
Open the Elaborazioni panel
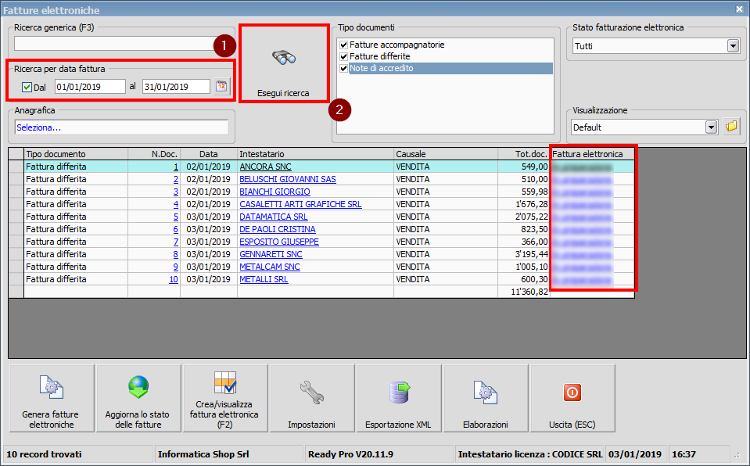[485, 398]
